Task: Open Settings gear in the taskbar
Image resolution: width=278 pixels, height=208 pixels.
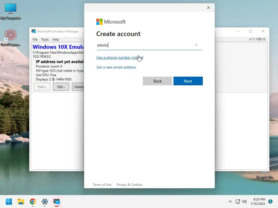Action: pos(45,201)
